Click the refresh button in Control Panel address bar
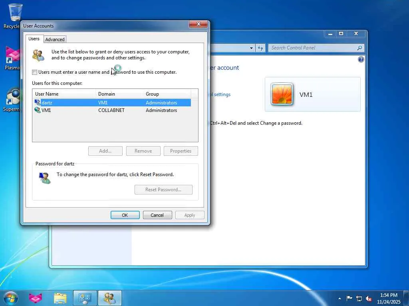The image size is (409, 306). [260, 48]
